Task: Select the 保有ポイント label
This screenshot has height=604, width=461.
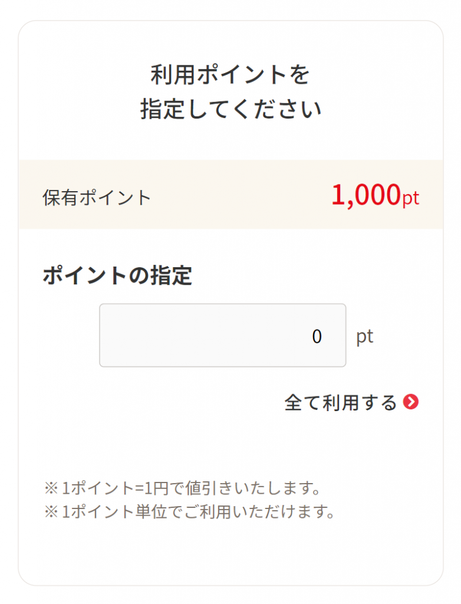Action: pos(96,197)
